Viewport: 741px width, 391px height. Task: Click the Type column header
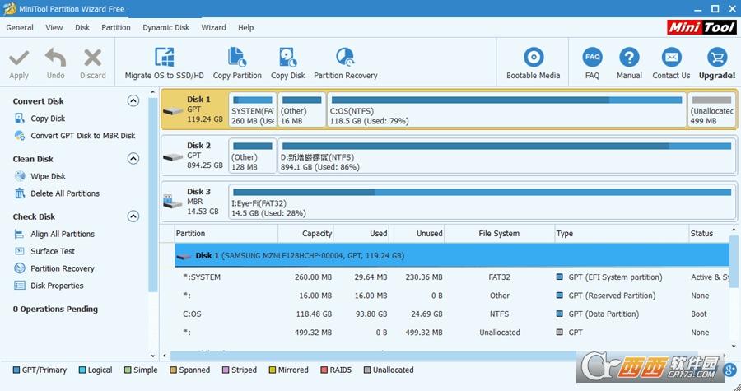622,234
